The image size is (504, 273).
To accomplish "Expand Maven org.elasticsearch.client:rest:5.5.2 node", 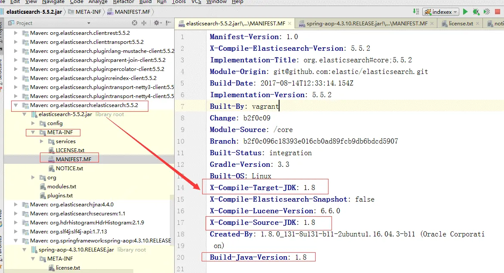I will (x=15, y=33).
